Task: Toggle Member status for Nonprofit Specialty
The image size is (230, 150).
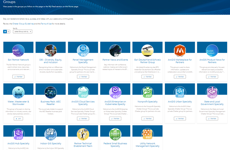Action: coord(147,118)
